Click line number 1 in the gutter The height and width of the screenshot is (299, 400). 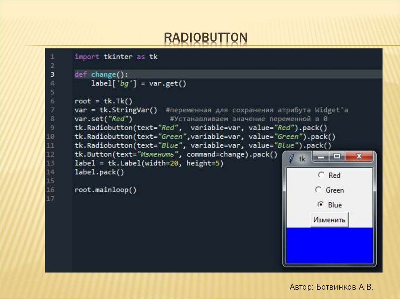[x=52, y=57]
